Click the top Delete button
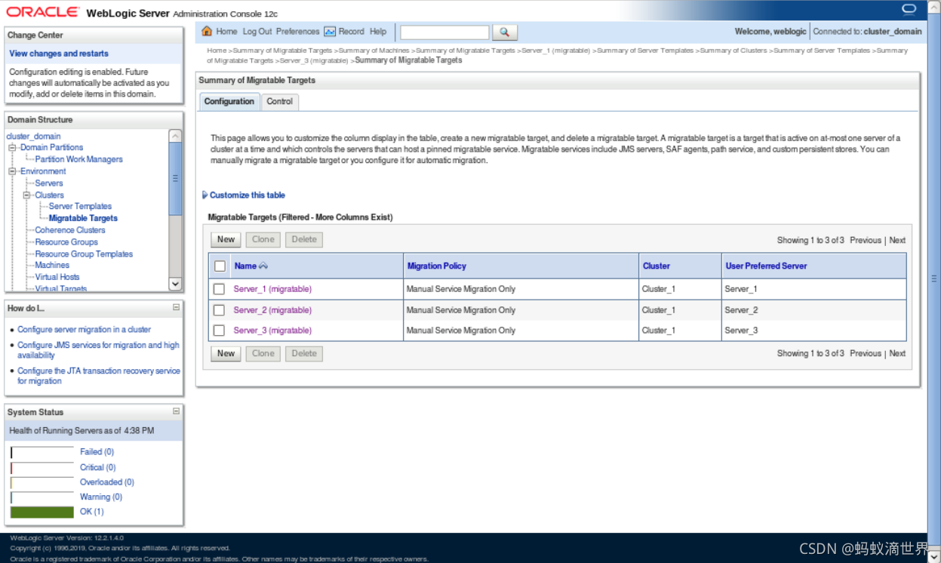 [x=304, y=239]
